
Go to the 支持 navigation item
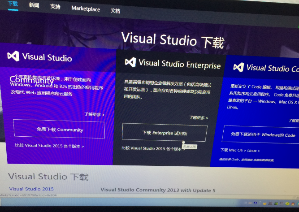(55, 6)
